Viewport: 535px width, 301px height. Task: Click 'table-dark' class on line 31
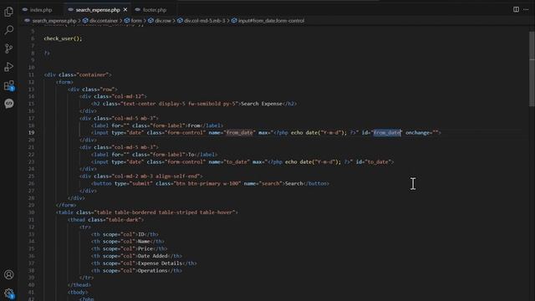point(124,220)
